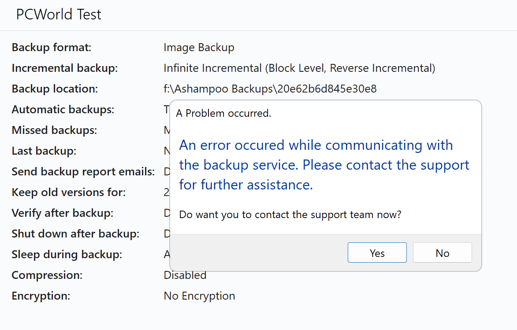Click the 'Sleep during backup:' label
The image size is (517, 330).
[x=67, y=255]
